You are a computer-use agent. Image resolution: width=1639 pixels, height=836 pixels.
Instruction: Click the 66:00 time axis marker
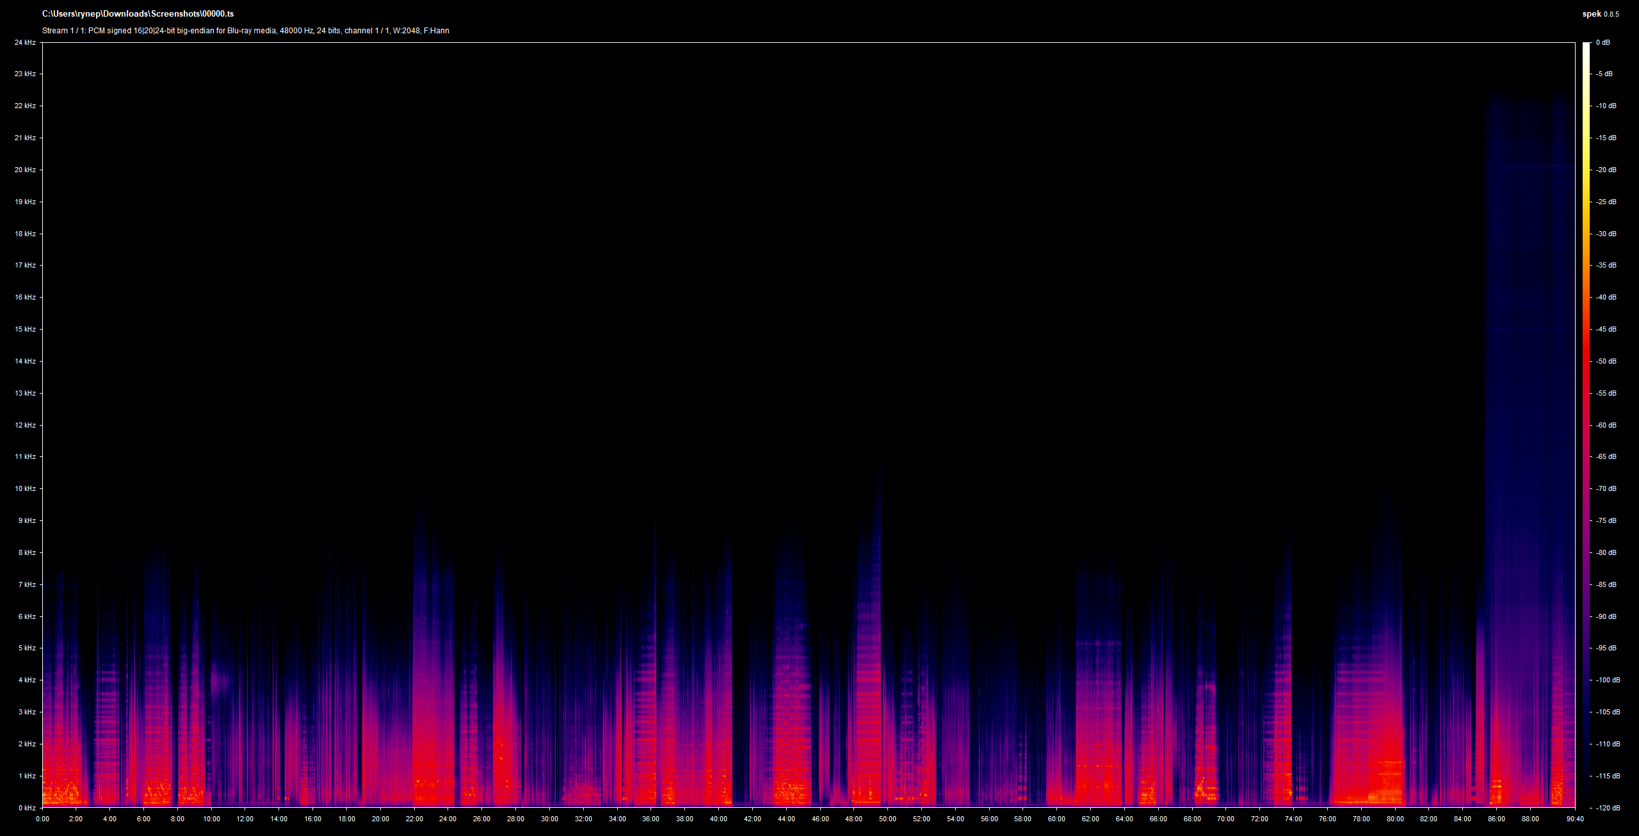[1158, 819]
